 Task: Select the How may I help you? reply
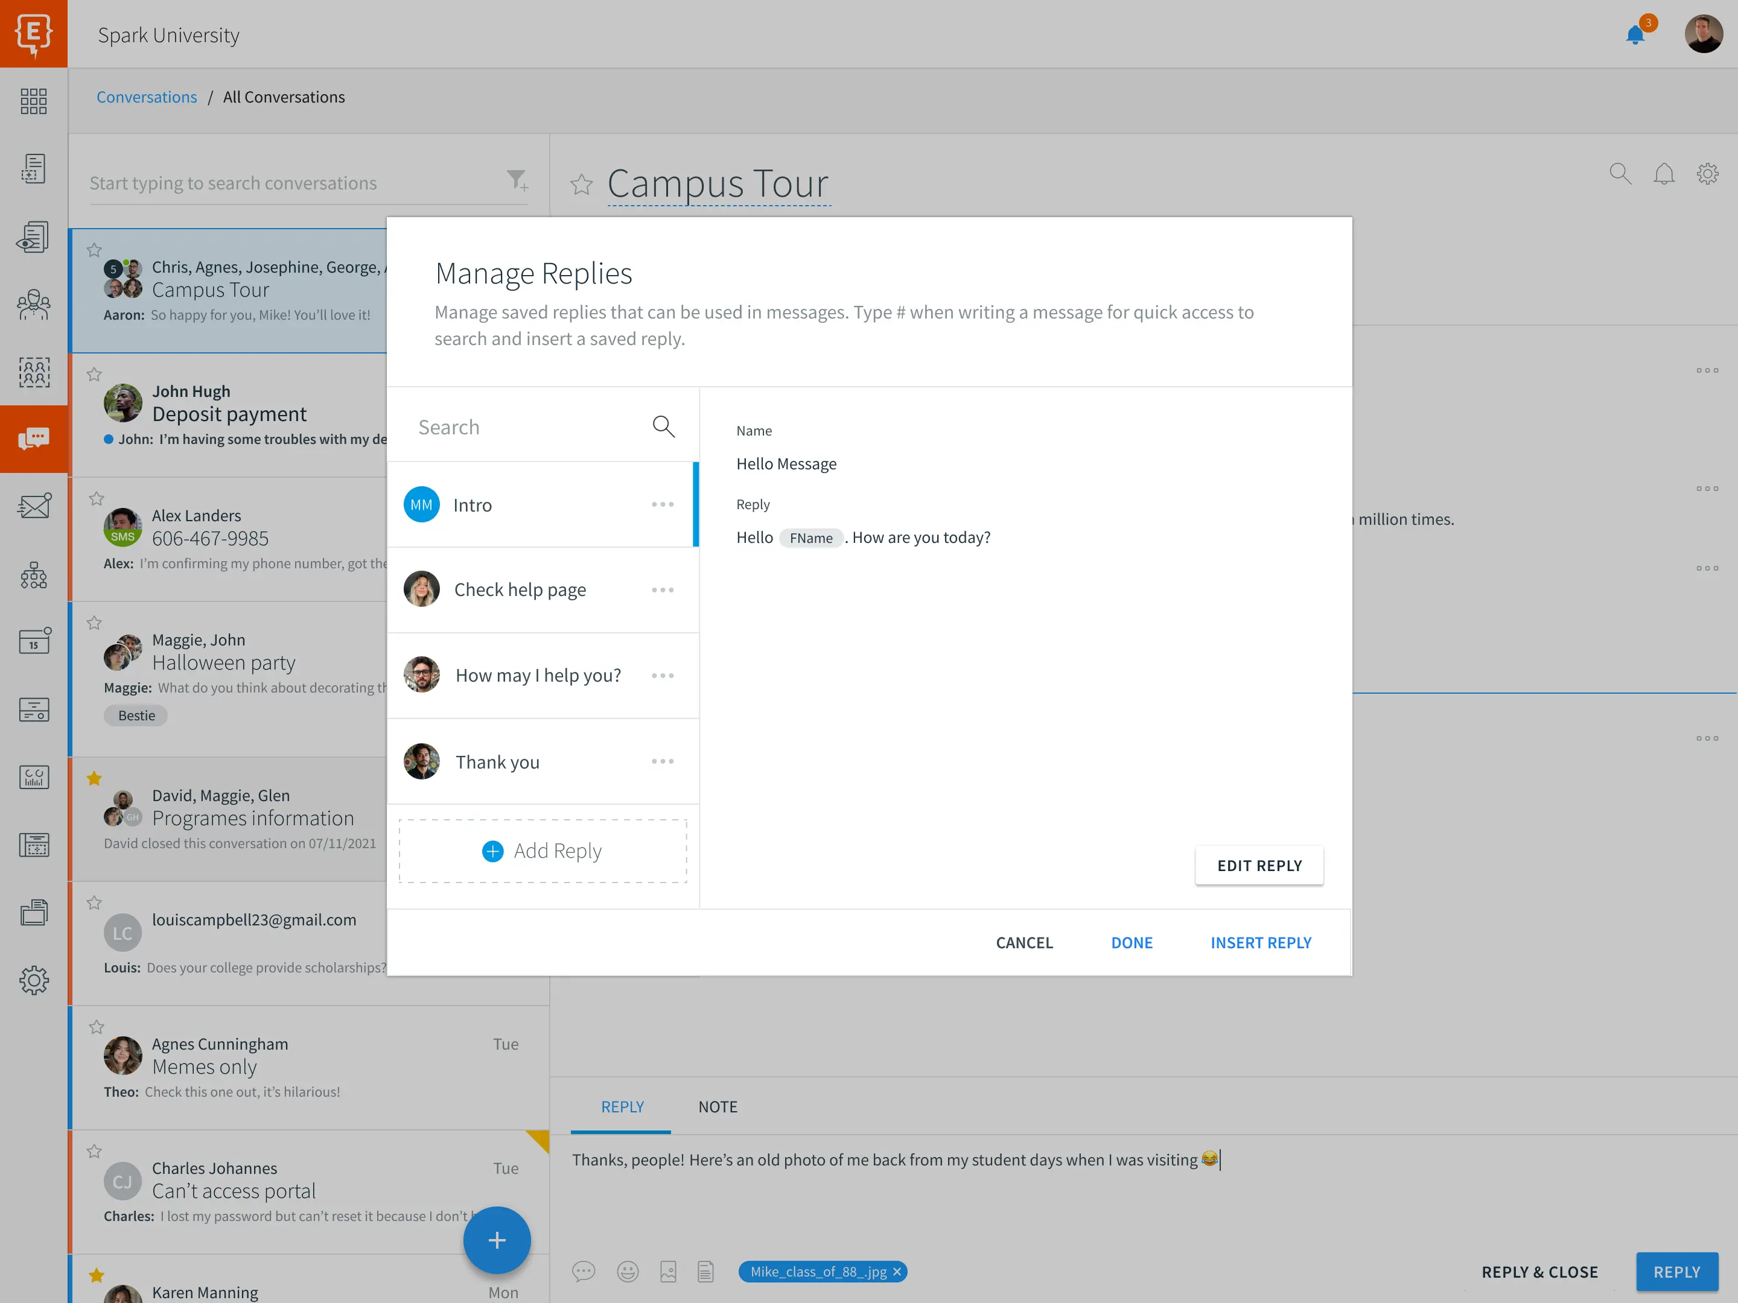(543, 676)
